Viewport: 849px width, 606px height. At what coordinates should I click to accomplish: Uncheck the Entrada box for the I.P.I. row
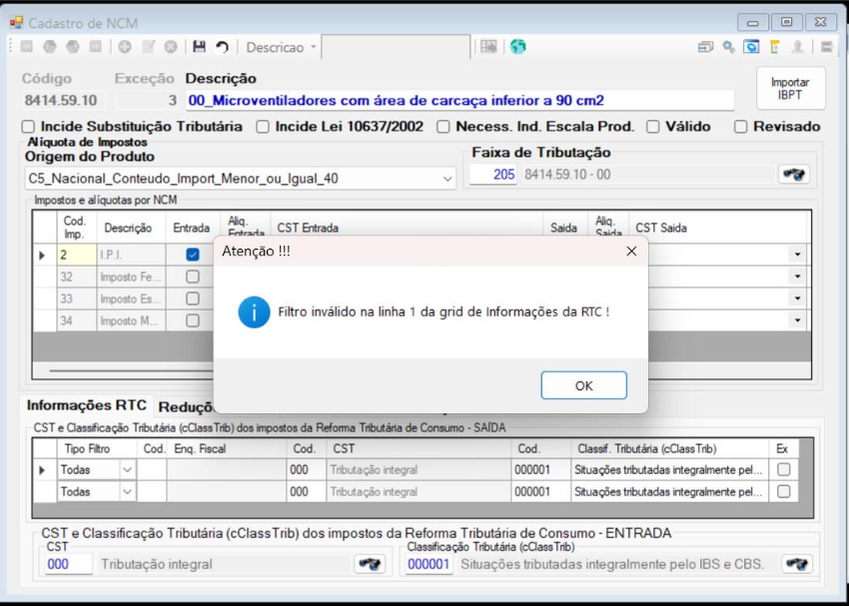tap(192, 255)
